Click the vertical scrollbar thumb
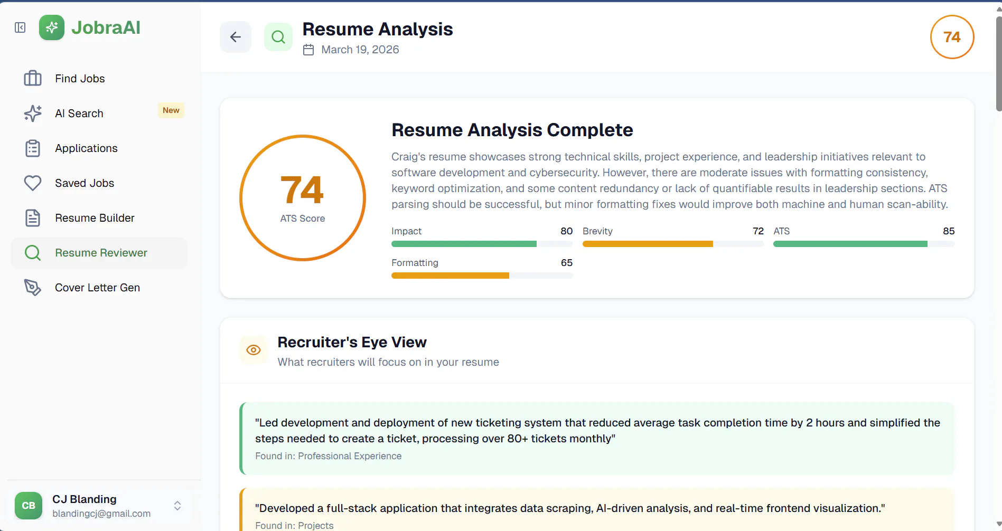This screenshot has height=531, width=1002. pyautogui.click(x=998, y=63)
